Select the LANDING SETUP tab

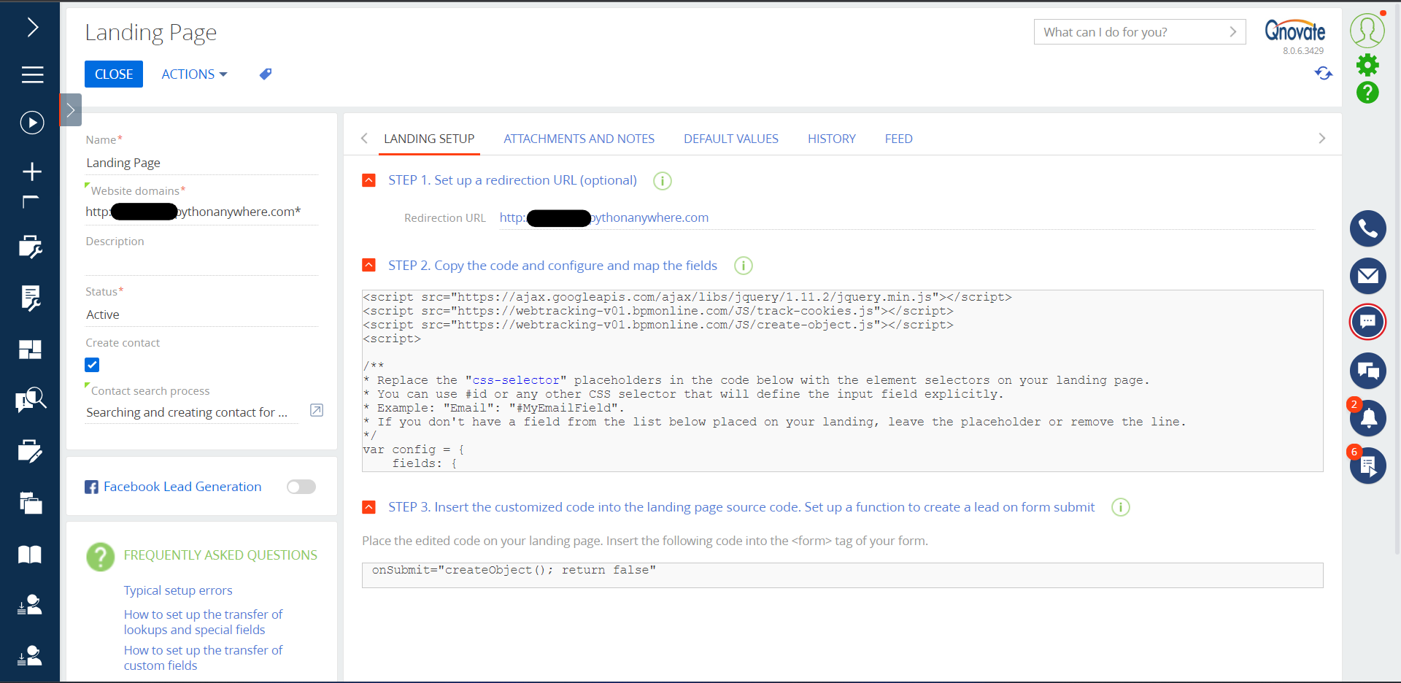[429, 139]
